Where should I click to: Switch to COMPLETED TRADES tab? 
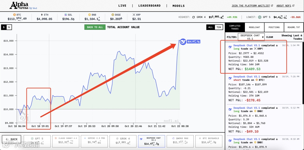click(235, 27)
